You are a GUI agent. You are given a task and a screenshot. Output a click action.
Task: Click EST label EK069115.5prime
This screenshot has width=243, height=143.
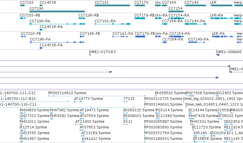(x=139, y=110)
